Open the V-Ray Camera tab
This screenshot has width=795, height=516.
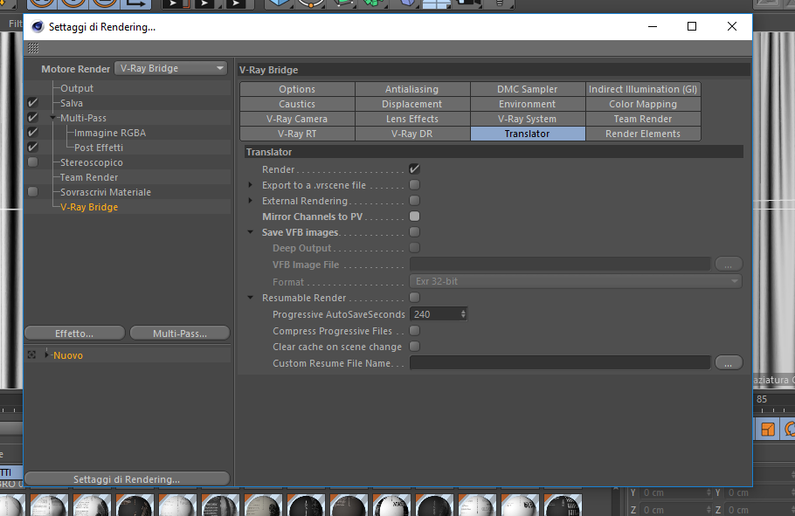tap(297, 119)
